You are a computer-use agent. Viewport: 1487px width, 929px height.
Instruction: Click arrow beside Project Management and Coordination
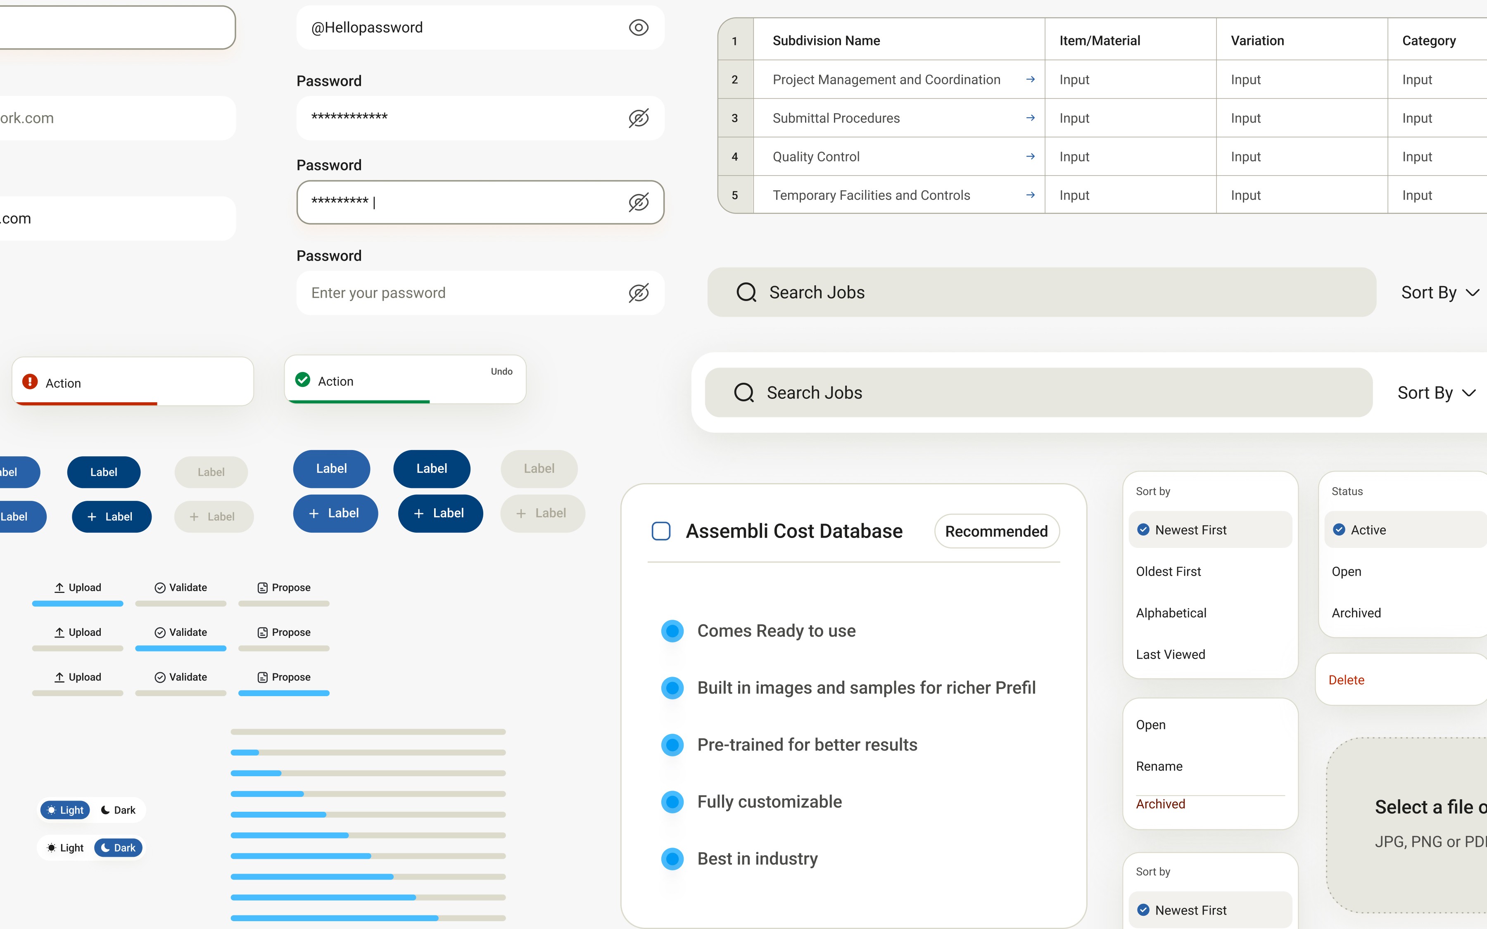coord(1031,79)
